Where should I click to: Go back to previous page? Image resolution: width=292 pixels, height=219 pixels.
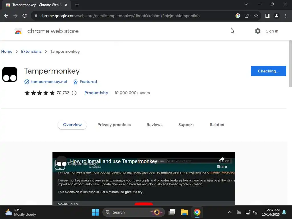[x=6, y=16]
